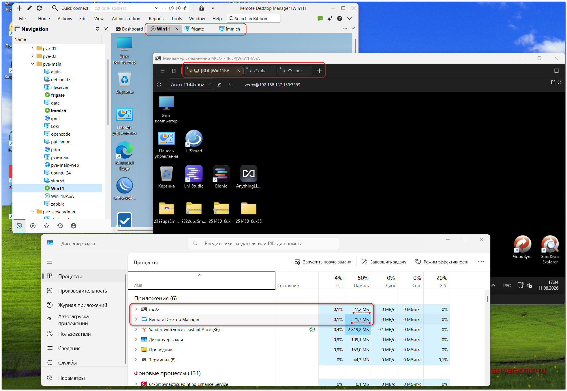Switch to the immich session tab
This screenshot has height=391, width=567.
(x=230, y=29)
